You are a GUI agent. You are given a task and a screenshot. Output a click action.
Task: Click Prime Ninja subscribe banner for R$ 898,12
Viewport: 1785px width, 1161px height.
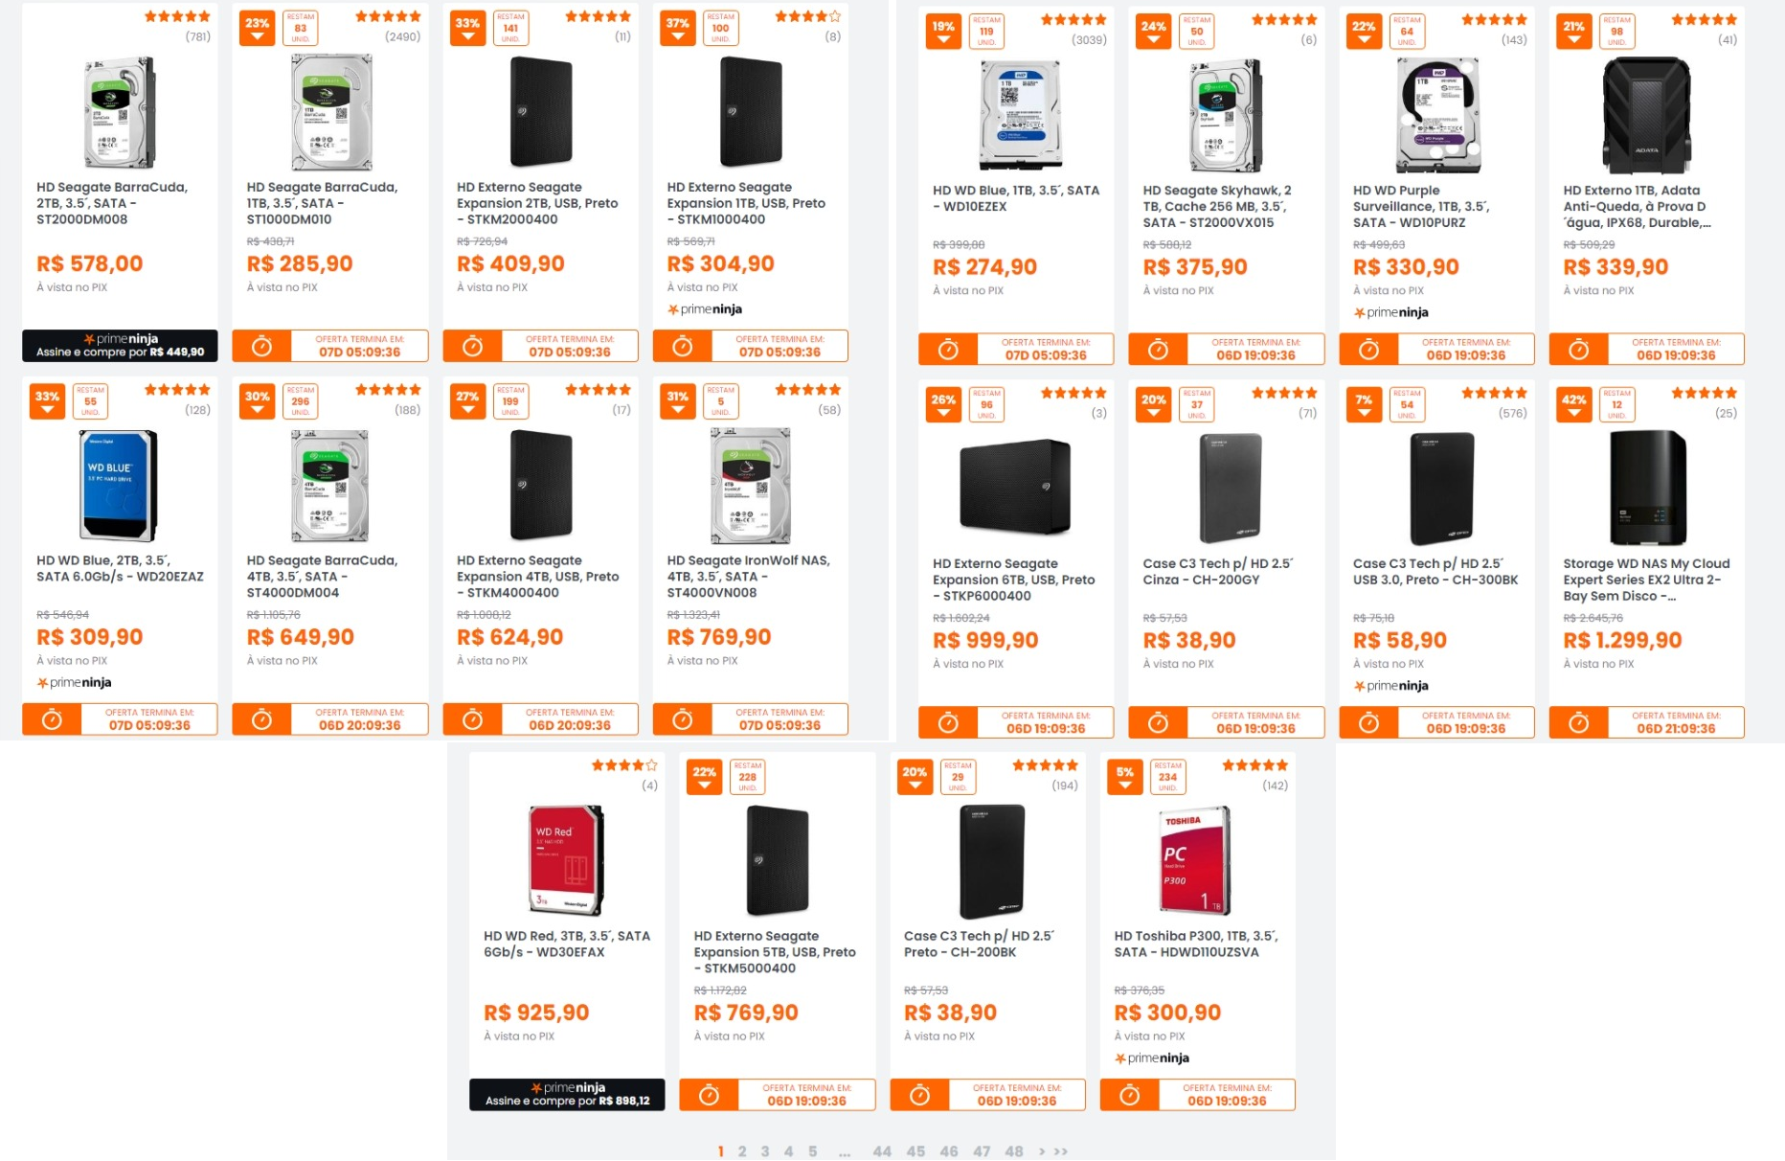coord(567,1095)
